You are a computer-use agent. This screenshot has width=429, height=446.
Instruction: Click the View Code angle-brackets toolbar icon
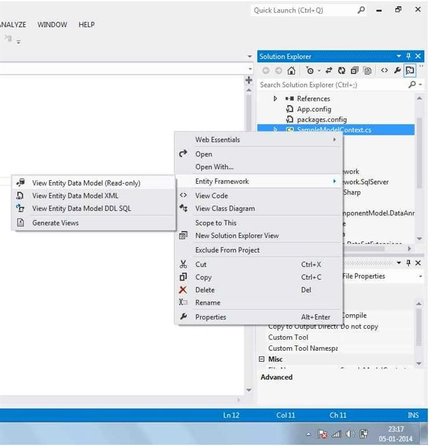point(384,70)
